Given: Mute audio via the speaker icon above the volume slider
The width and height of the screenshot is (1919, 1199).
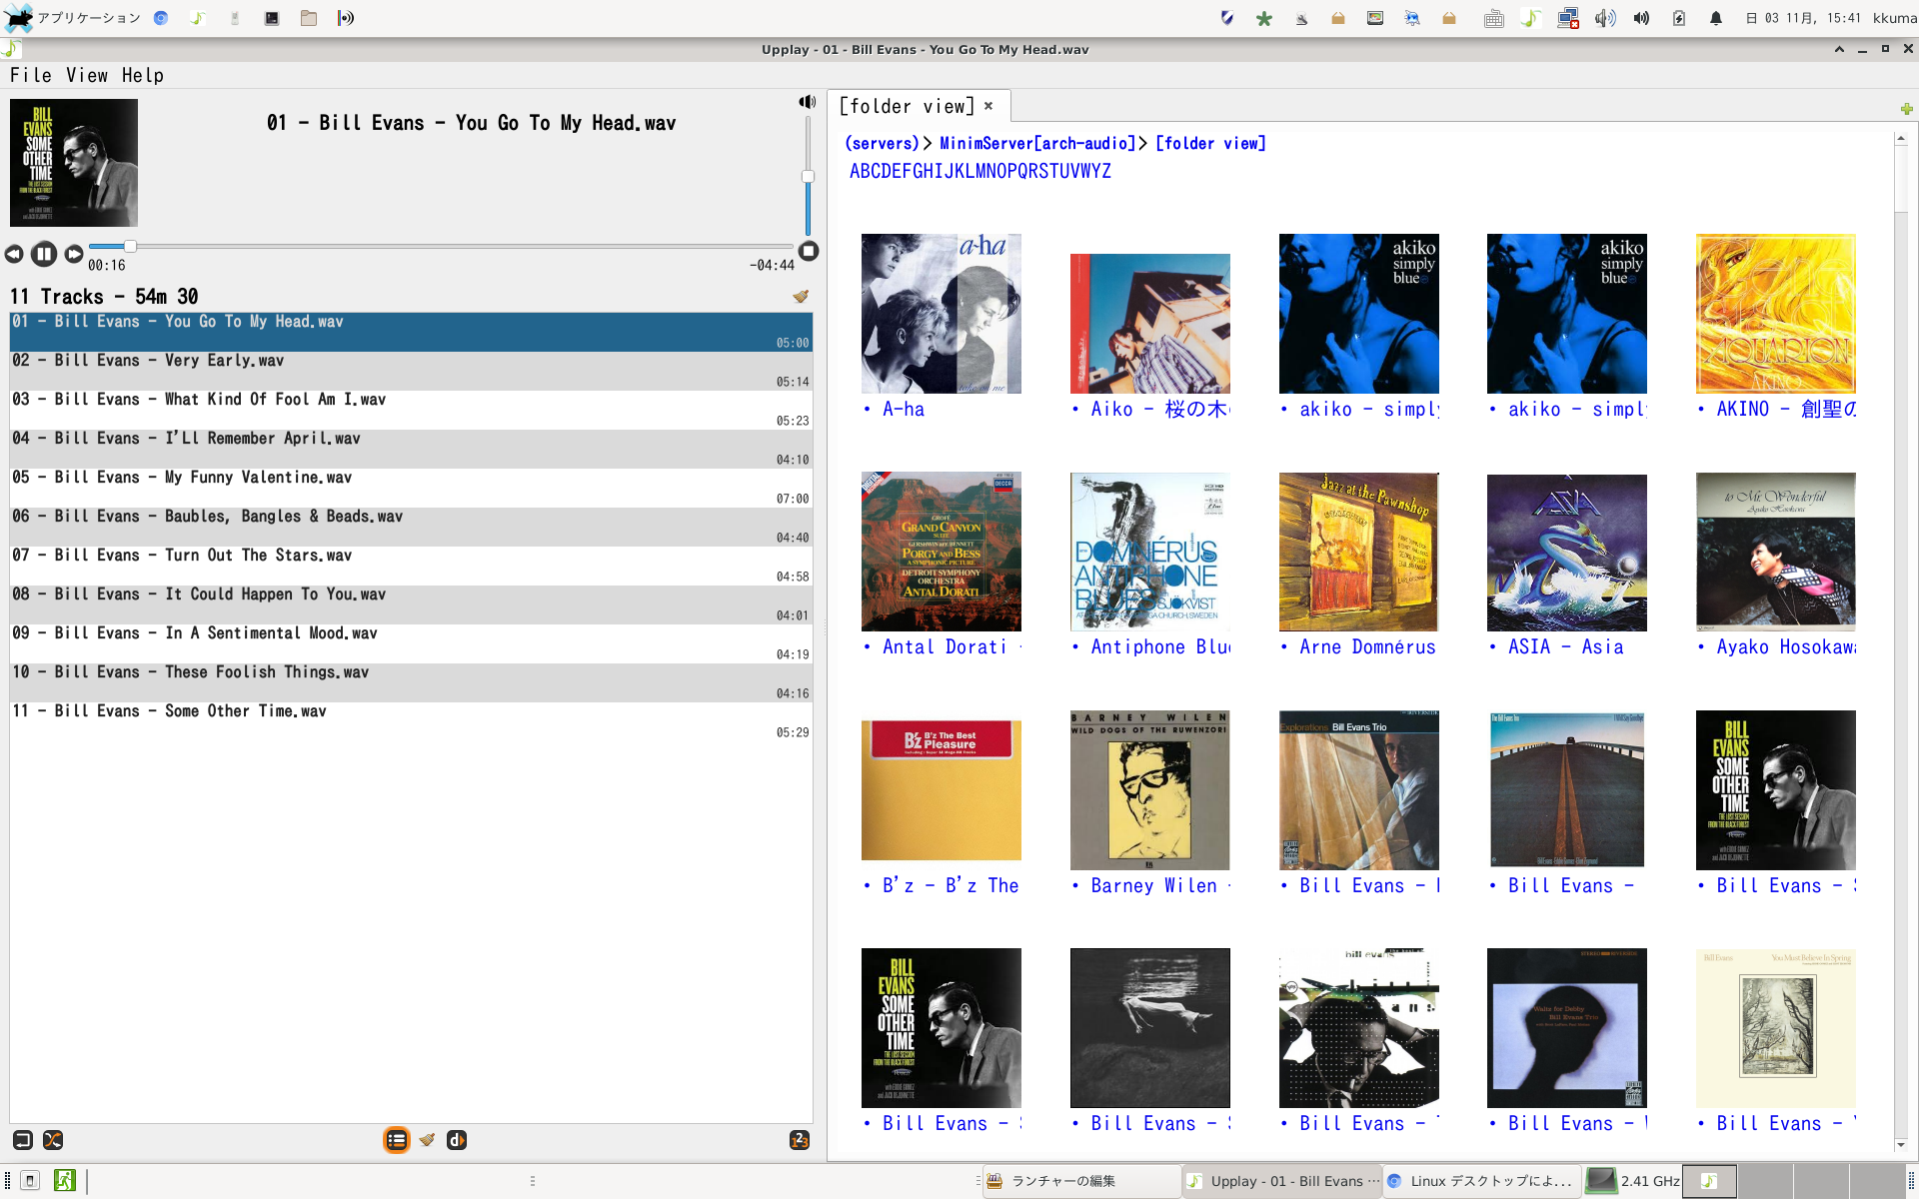Looking at the screenshot, I should click(x=807, y=102).
